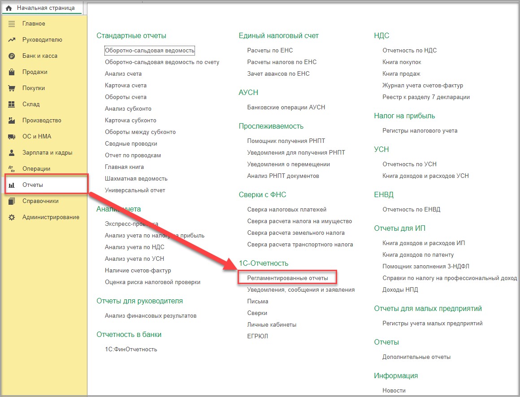Open Анализ счета report
520x397 pixels.
coord(123,73)
